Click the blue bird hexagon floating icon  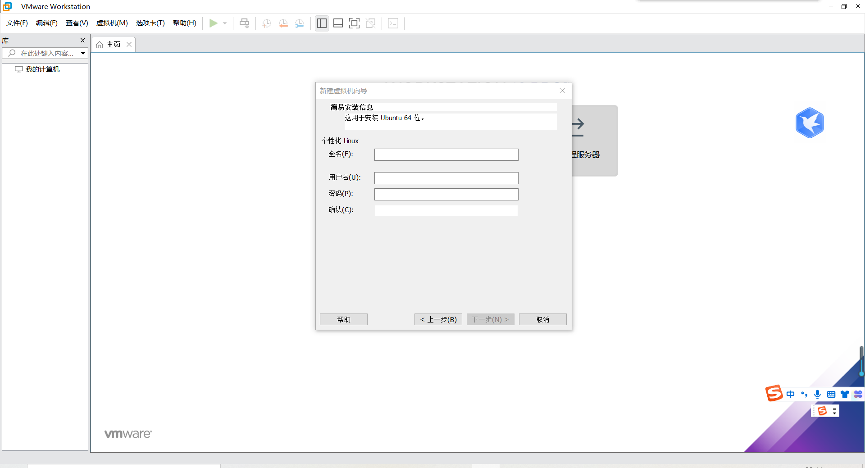tap(810, 123)
